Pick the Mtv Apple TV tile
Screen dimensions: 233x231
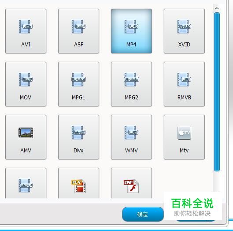184,137
